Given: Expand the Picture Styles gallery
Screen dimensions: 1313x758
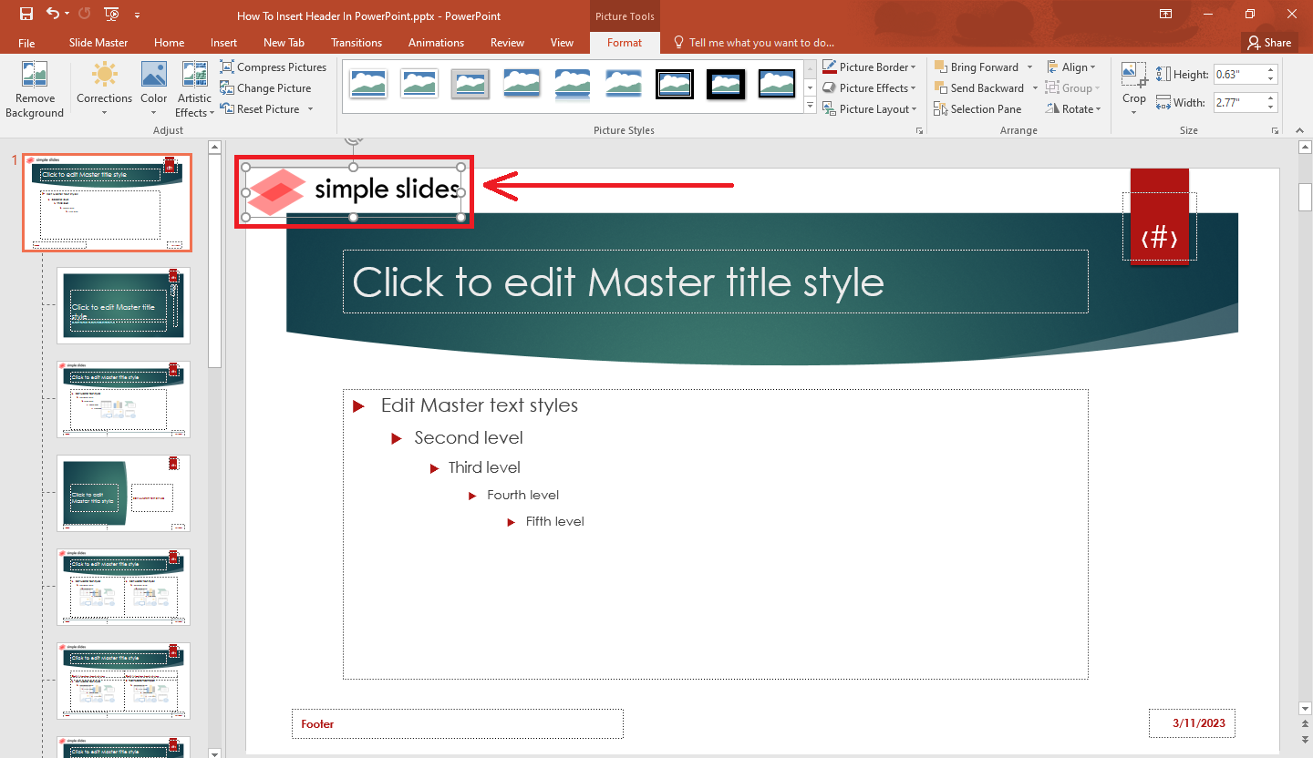Looking at the screenshot, I should [809, 103].
